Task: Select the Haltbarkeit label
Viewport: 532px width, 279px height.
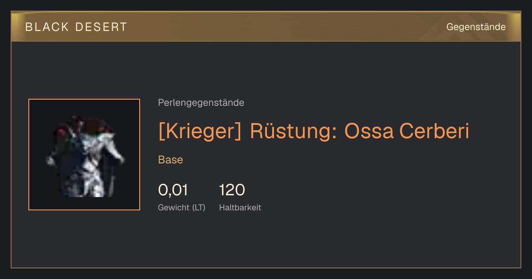Action: [x=240, y=207]
